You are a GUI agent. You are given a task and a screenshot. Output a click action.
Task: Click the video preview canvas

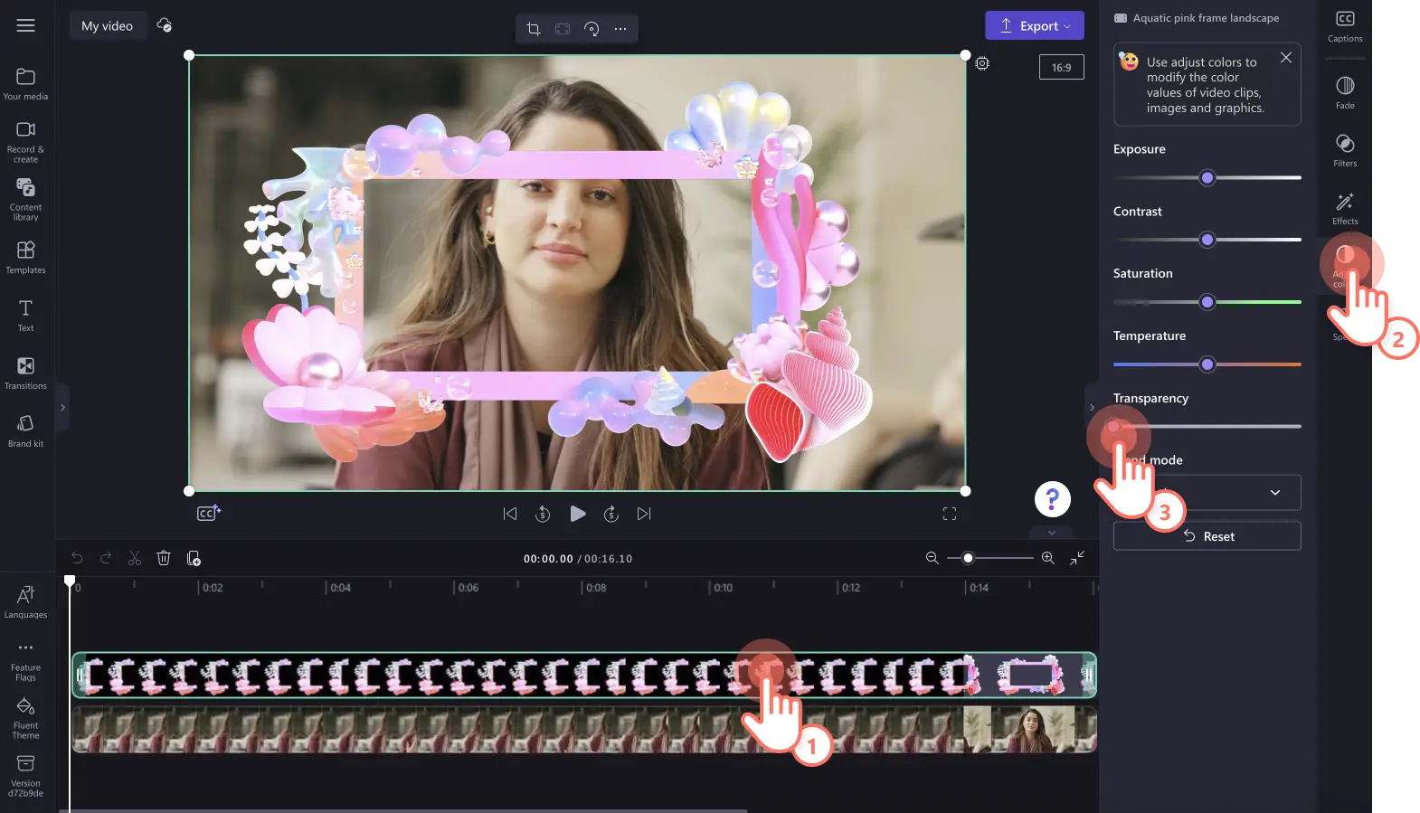(577, 273)
